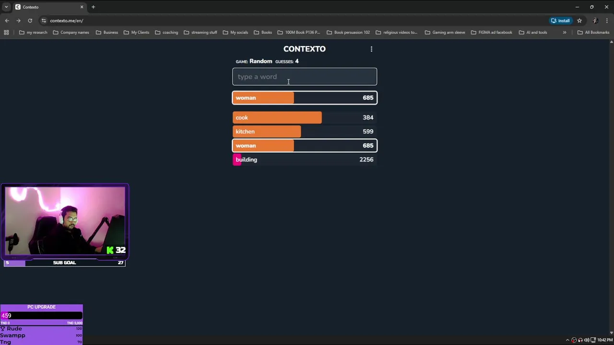Open 'My Clients' bookmark folder
614x345 pixels.
pyautogui.click(x=136, y=33)
